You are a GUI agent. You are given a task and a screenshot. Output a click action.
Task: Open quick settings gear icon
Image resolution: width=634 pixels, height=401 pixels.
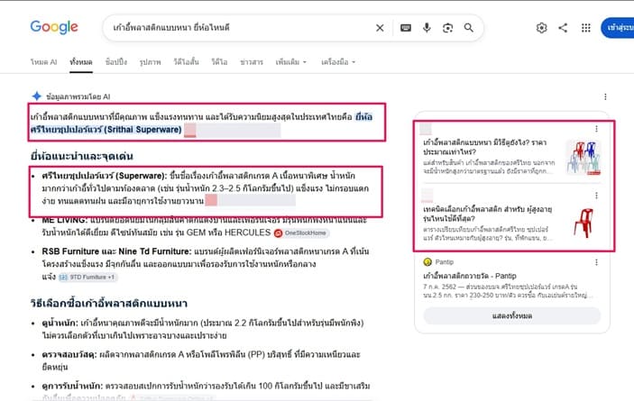pyautogui.click(x=541, y=28)
